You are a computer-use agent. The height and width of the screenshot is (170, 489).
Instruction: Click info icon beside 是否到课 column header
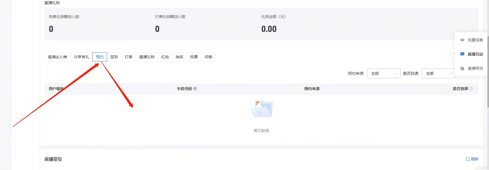click(471, 89)
